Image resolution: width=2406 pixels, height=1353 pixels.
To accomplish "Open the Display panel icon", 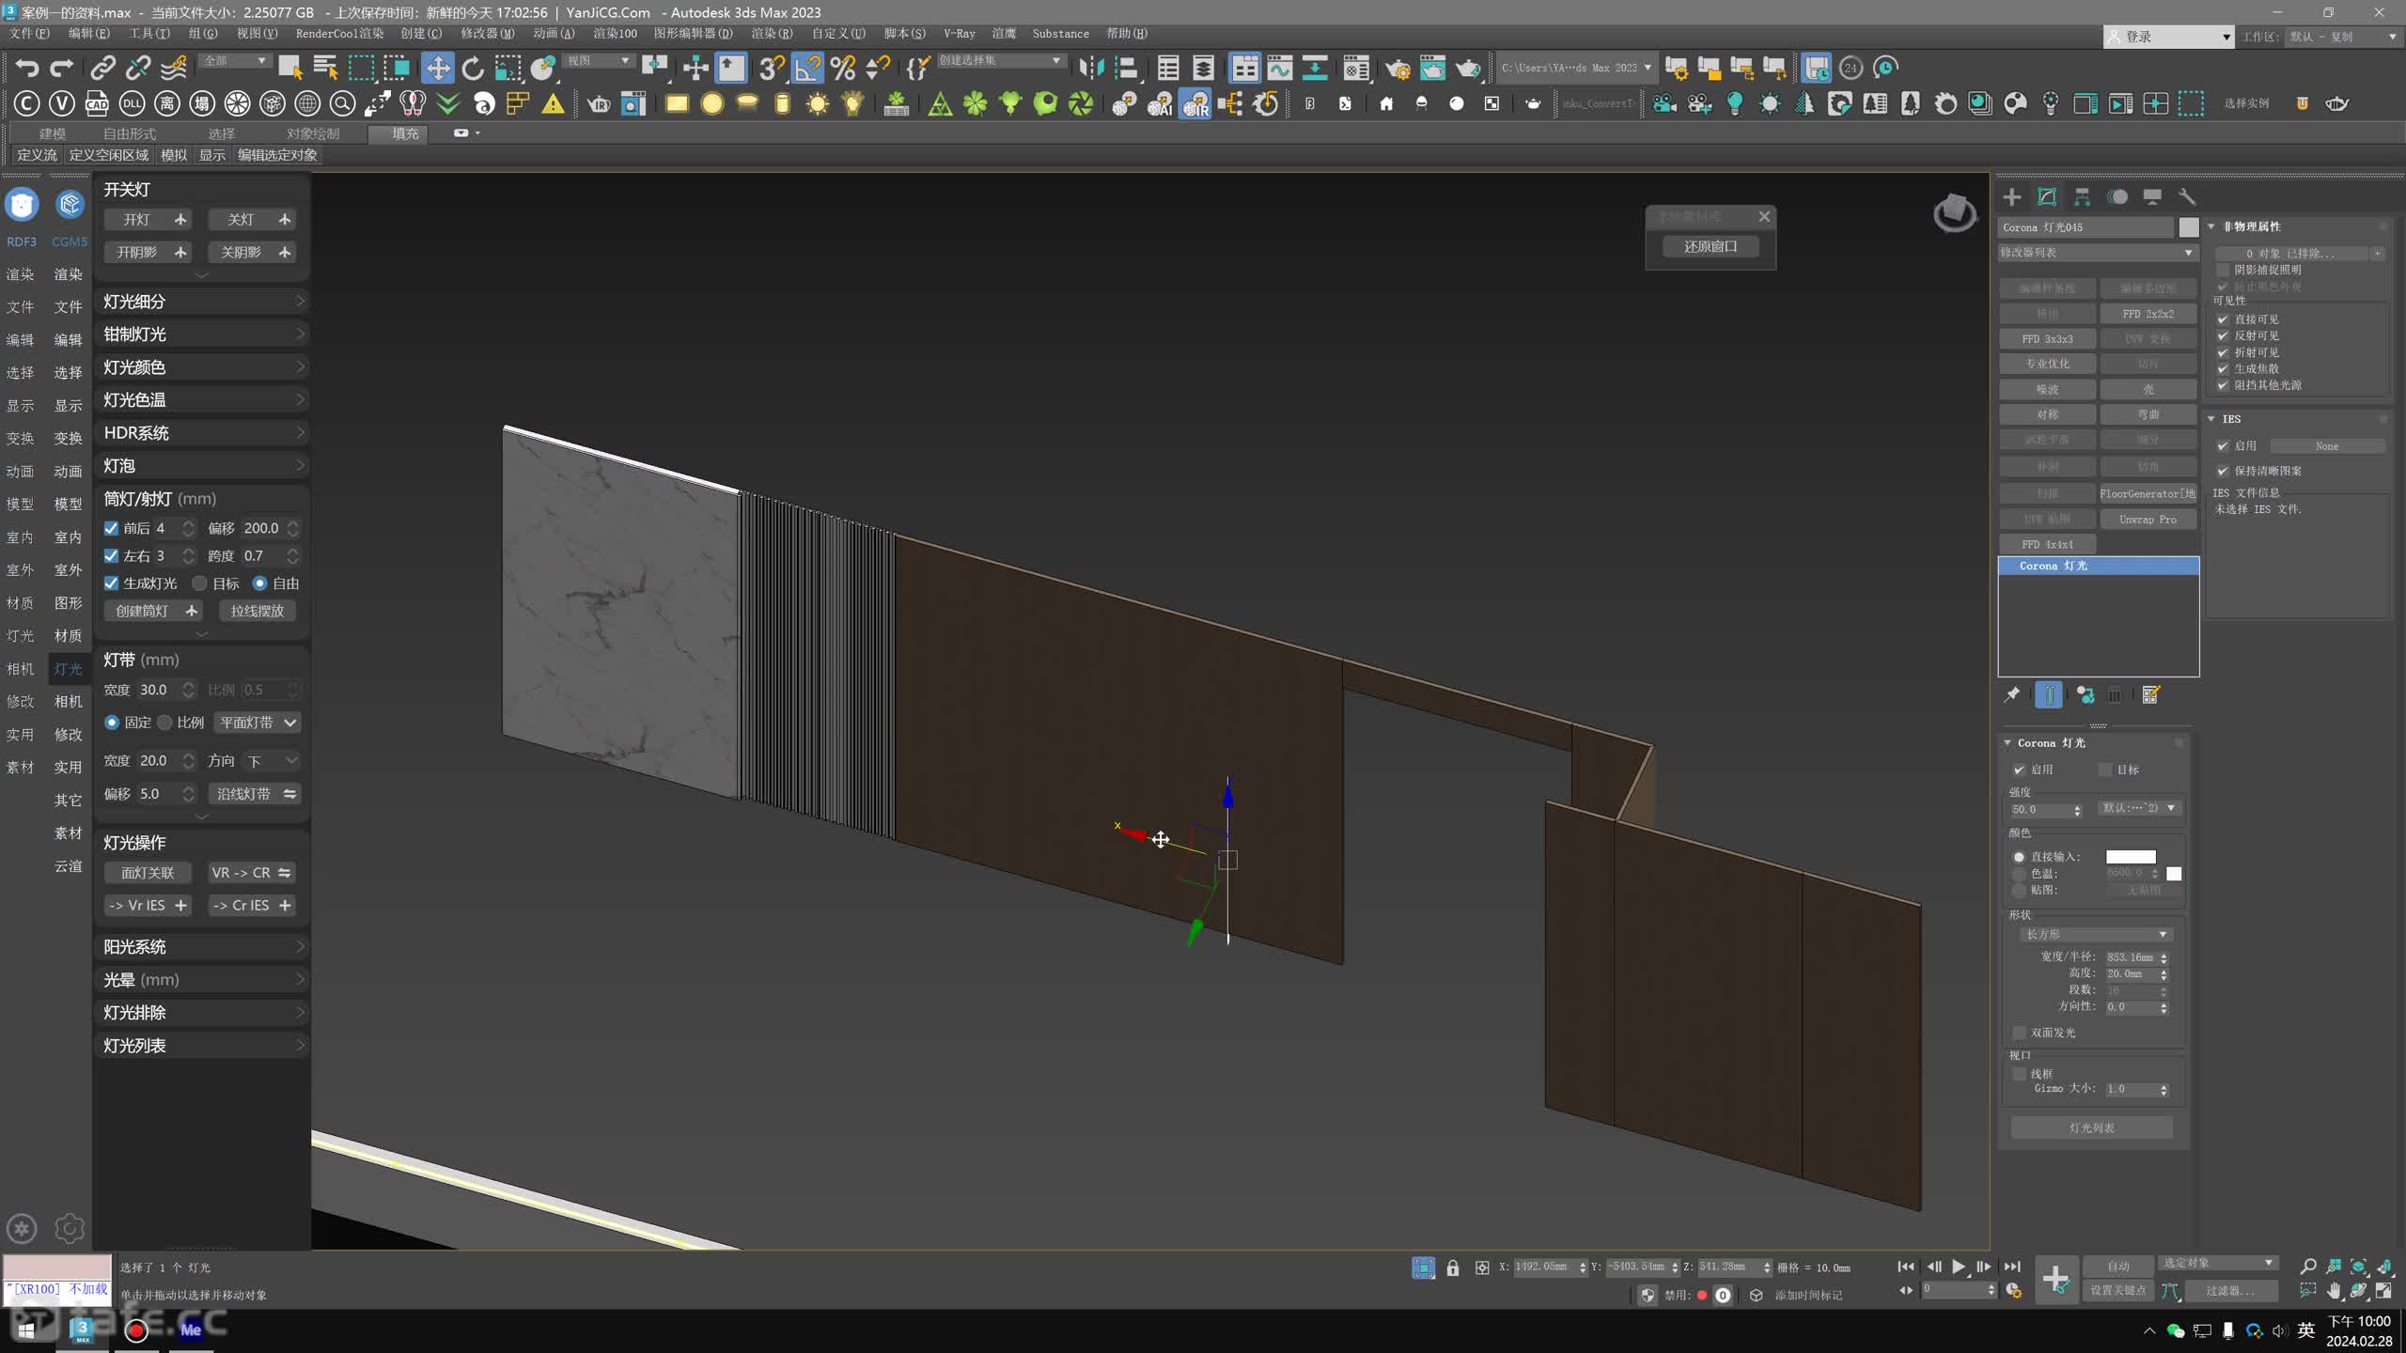I will [2152, 196].
